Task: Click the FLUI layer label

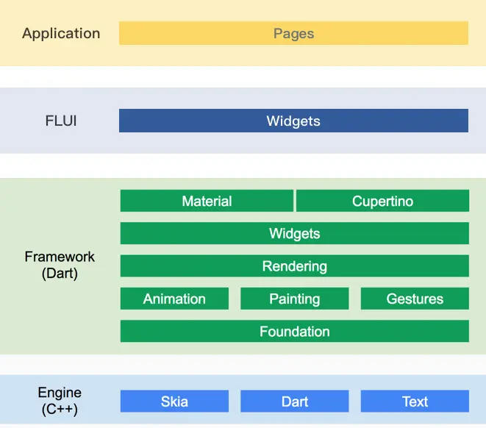Action: [x=61, y=121]
